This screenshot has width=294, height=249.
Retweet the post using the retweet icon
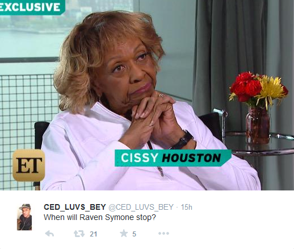click(79, 234)
